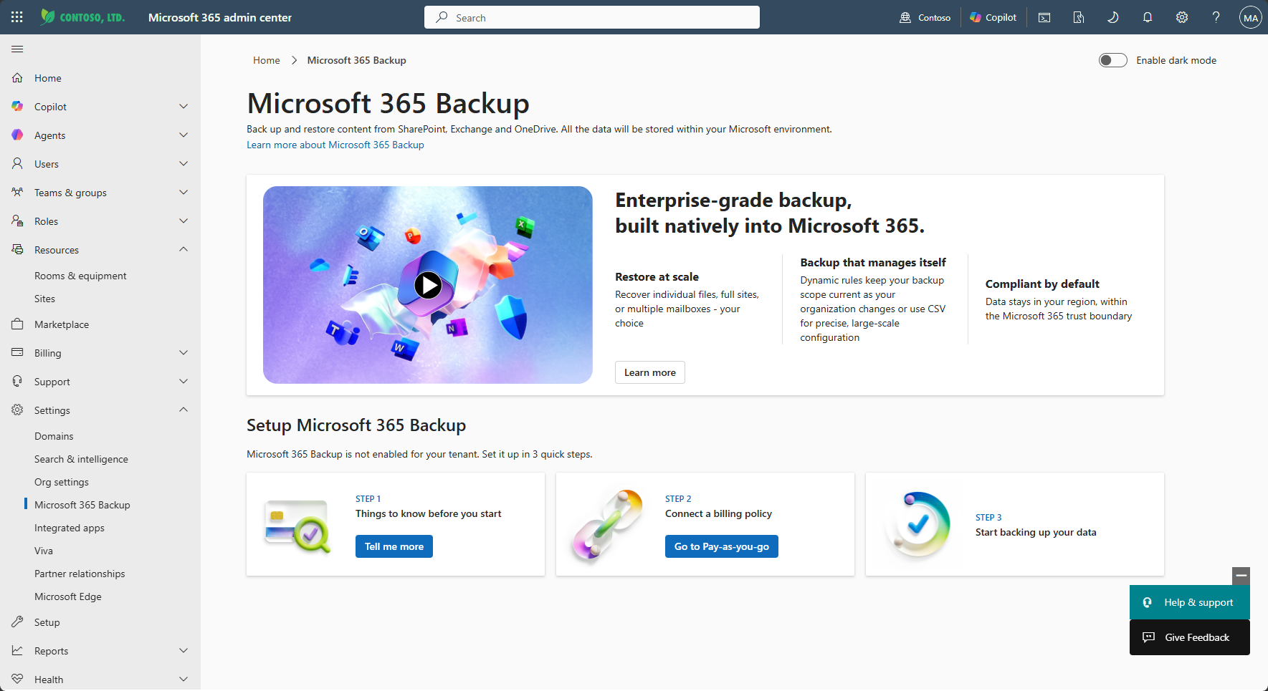Collapse the navigation hamburger menu
The image size is (1268, 691).
click(17, 49)
